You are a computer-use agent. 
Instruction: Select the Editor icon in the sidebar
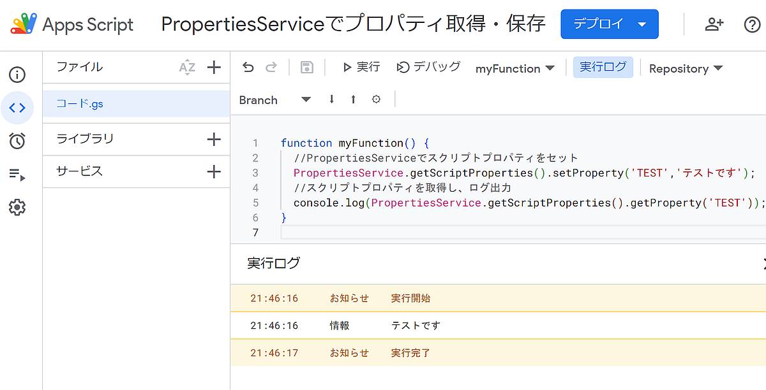[17, 107]
